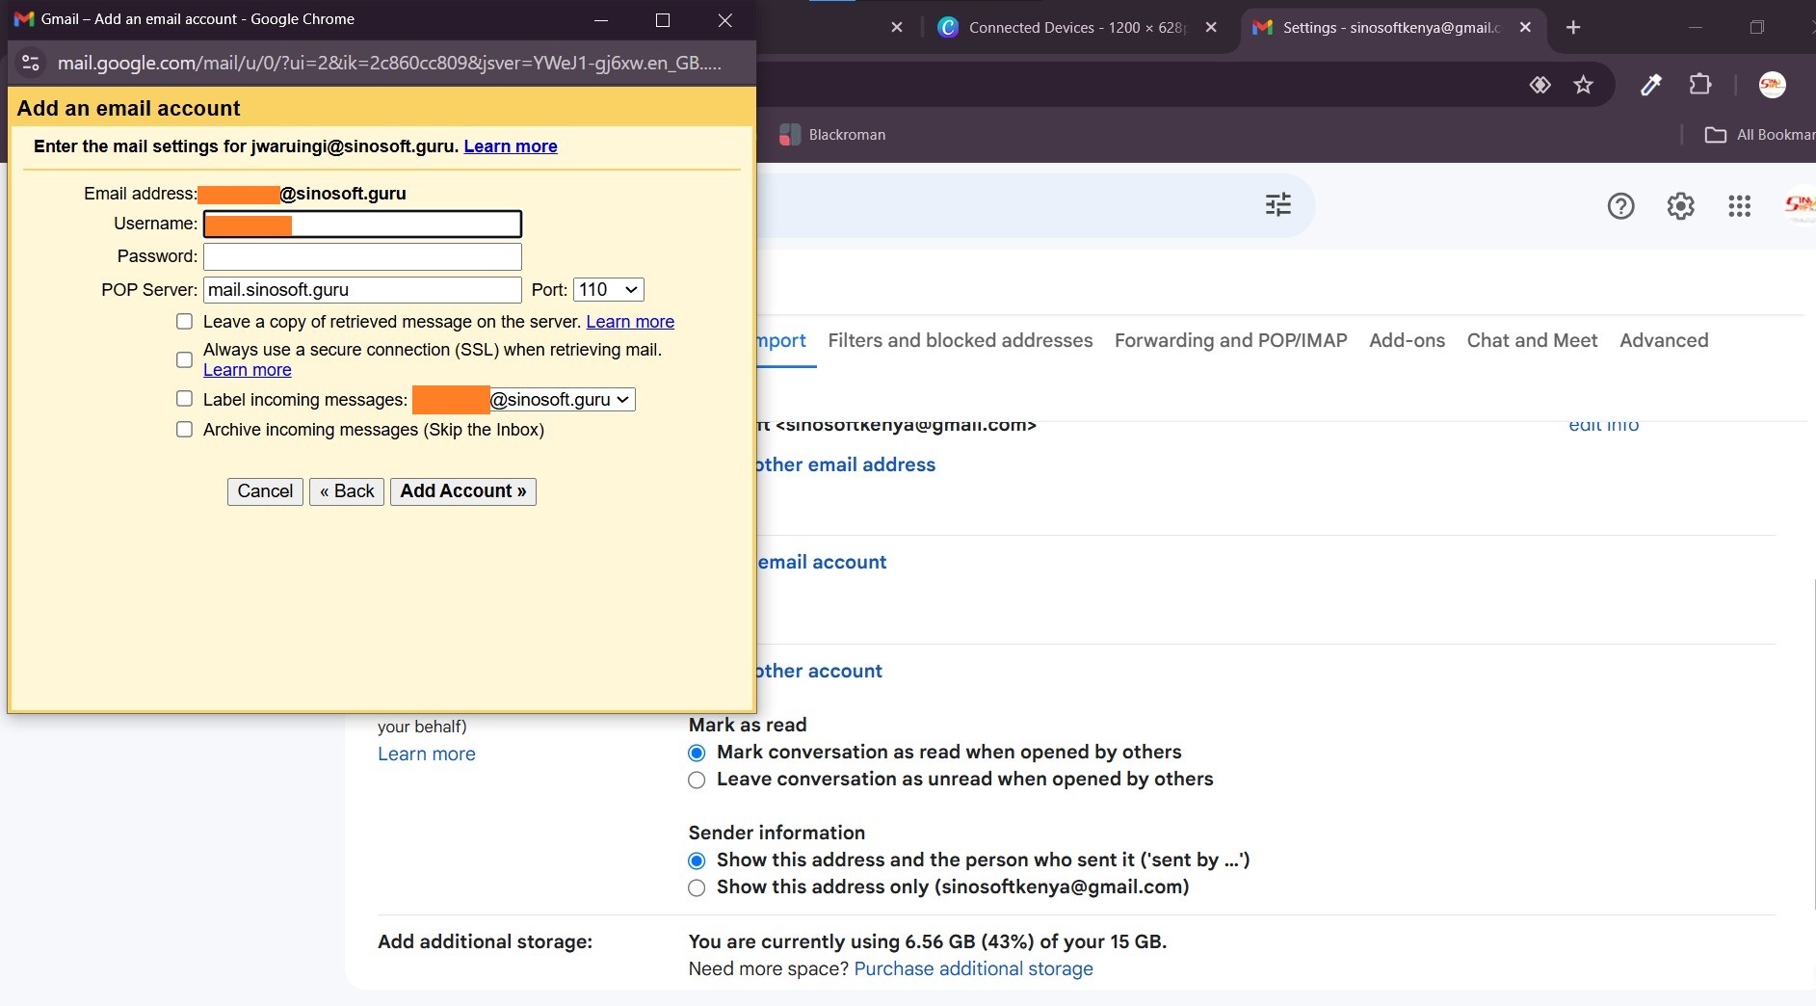The width and height of the screenshot is (1816, 1006).
Task: Enable leaving a copy of retrieved messages
Action: click(184, 321)
